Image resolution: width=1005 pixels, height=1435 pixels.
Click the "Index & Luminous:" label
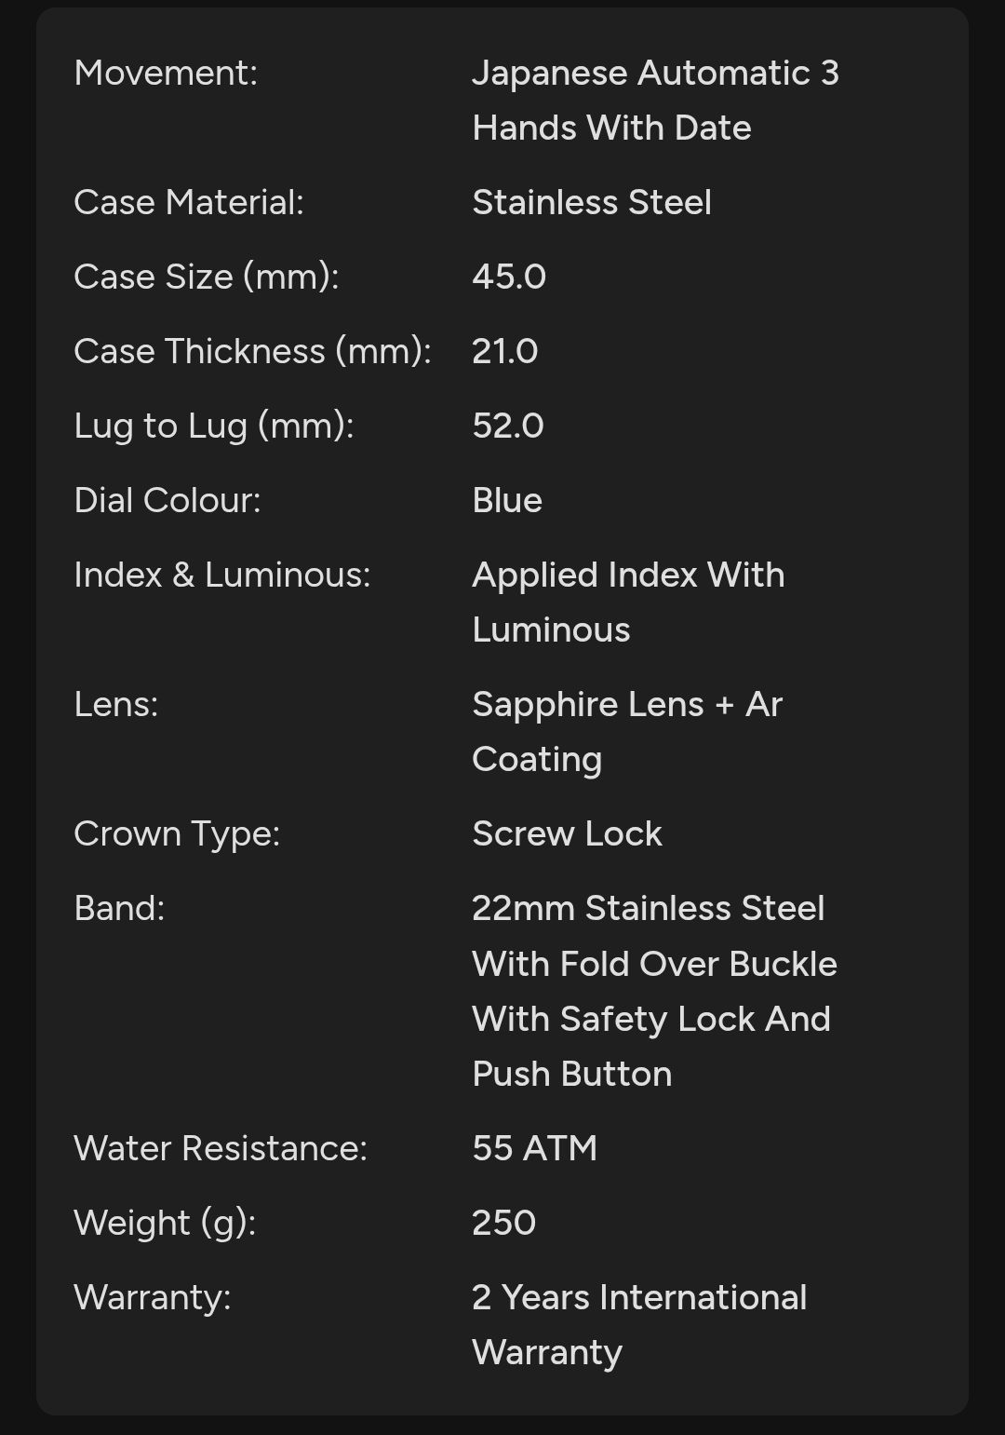coord(222,575)
